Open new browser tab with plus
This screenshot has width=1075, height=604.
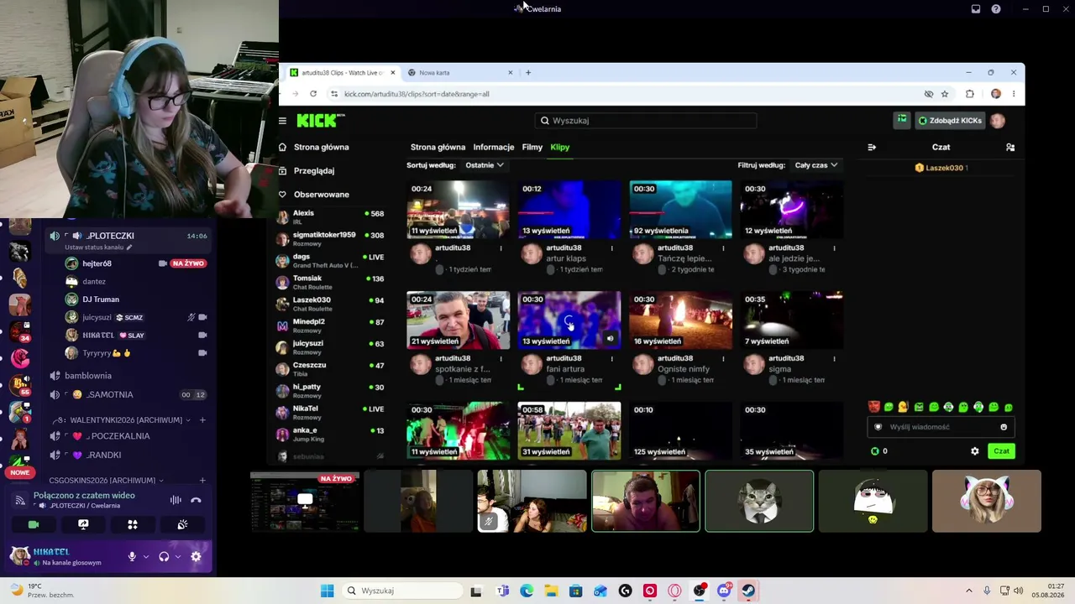(528, 73)
